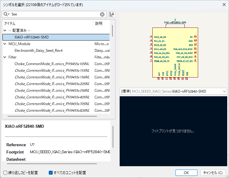Click the footprint preview area message

coord(173,131)
